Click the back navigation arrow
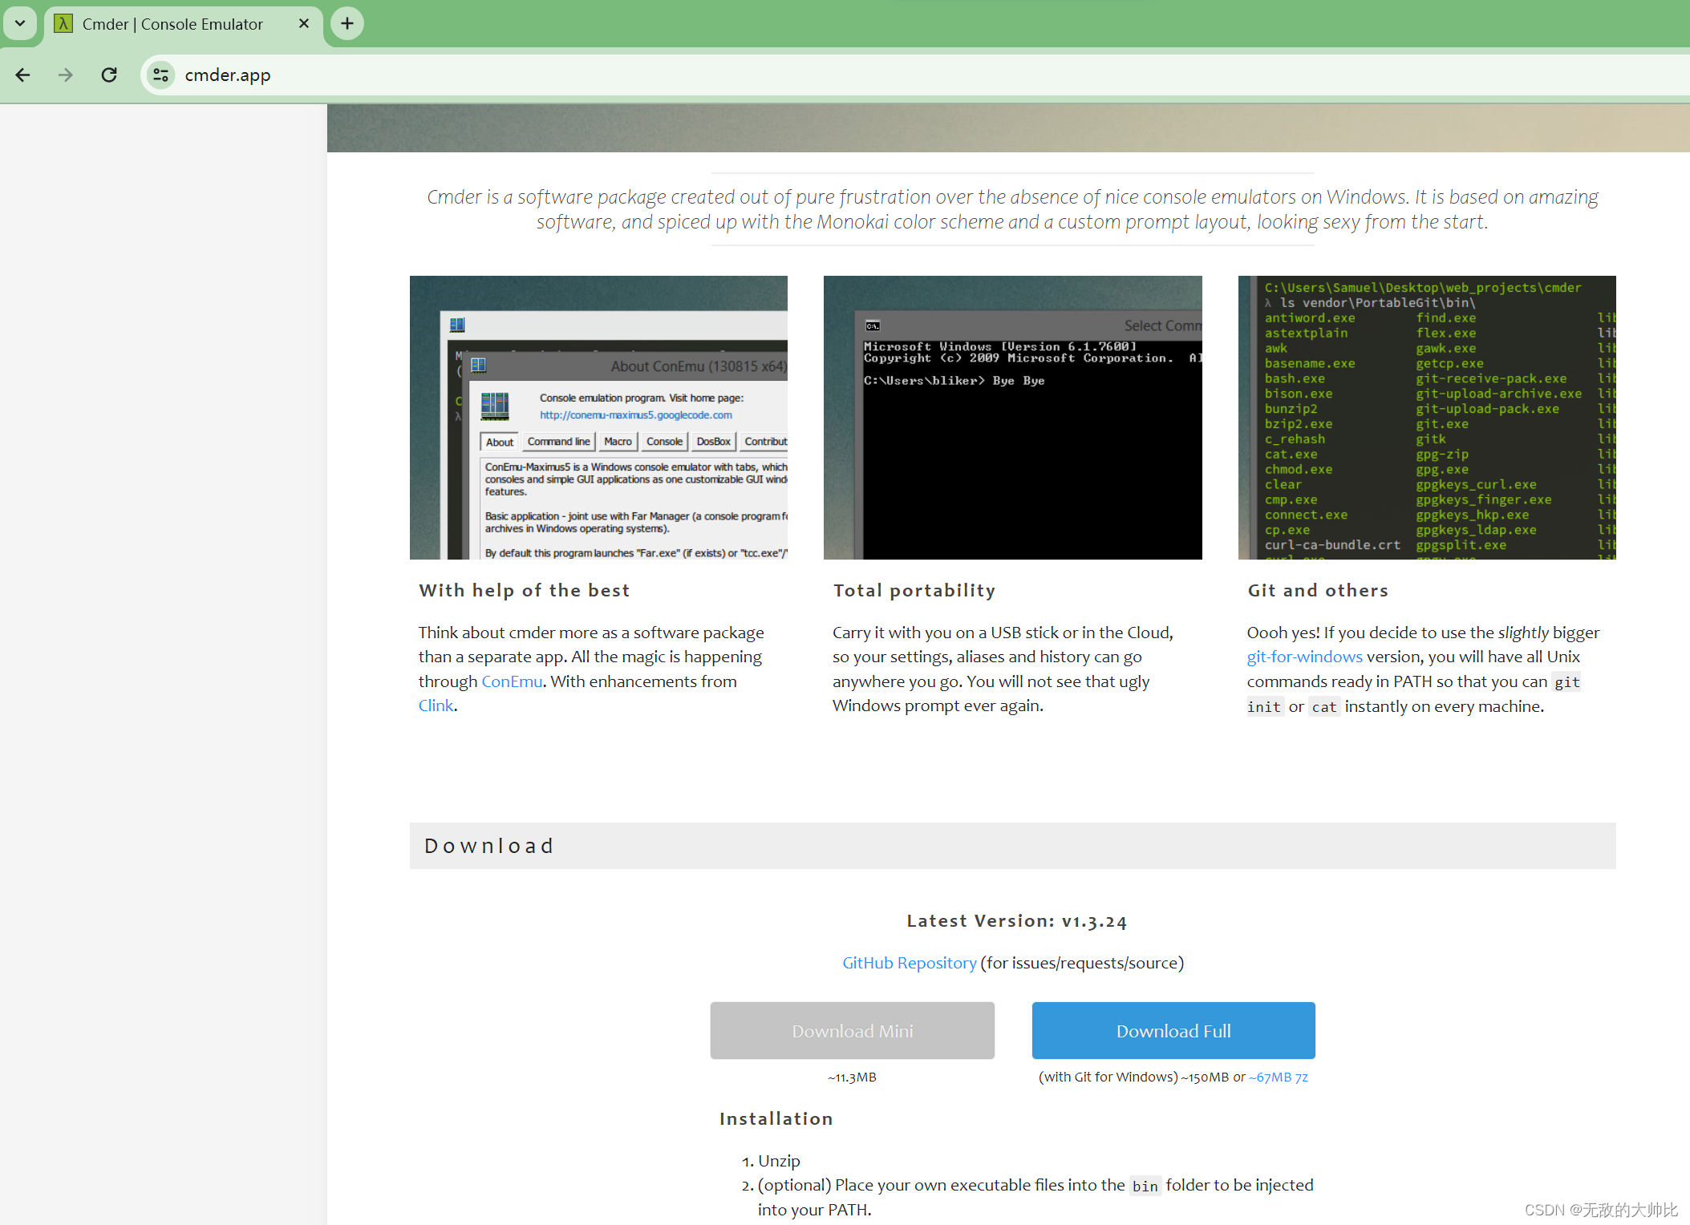Viewport: 1690px width, 1225px height. [x=22, y=75]
